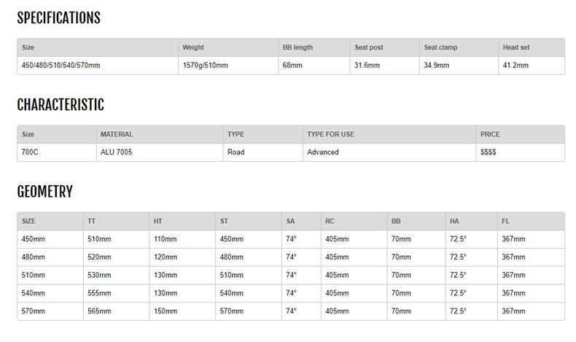Select the Advanced type-for-use cell
576x342 pixels.
323,152
